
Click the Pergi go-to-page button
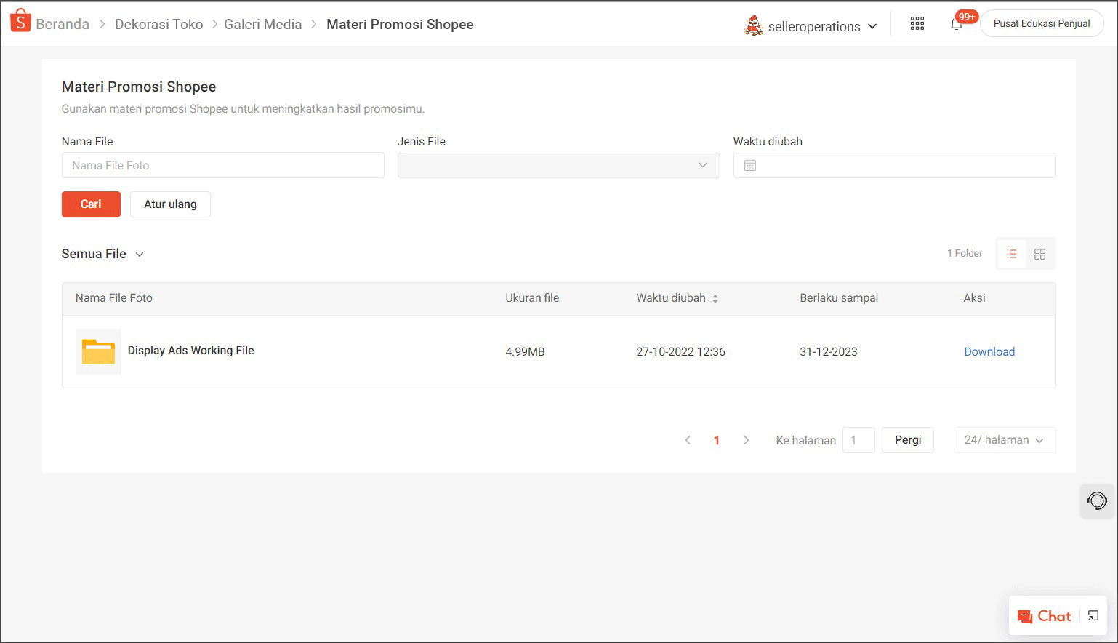tap(908, 440)
